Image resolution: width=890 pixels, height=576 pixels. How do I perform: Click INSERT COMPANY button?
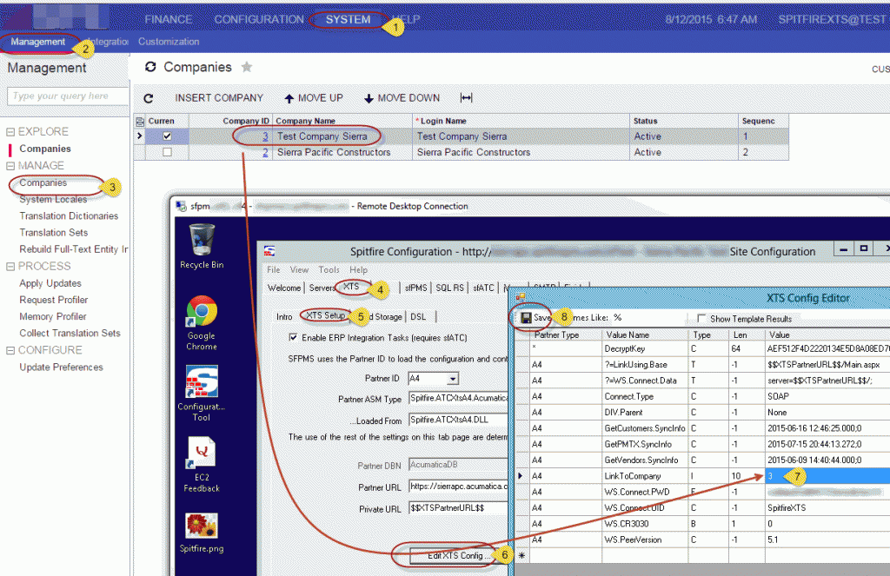pos(219,98)
